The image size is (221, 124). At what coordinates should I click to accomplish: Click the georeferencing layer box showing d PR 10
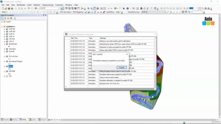coord(153,12)
